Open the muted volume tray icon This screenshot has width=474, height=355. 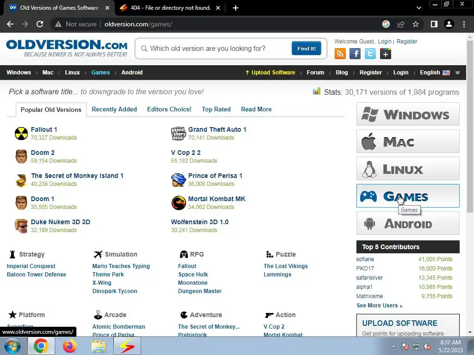(427, 347)
